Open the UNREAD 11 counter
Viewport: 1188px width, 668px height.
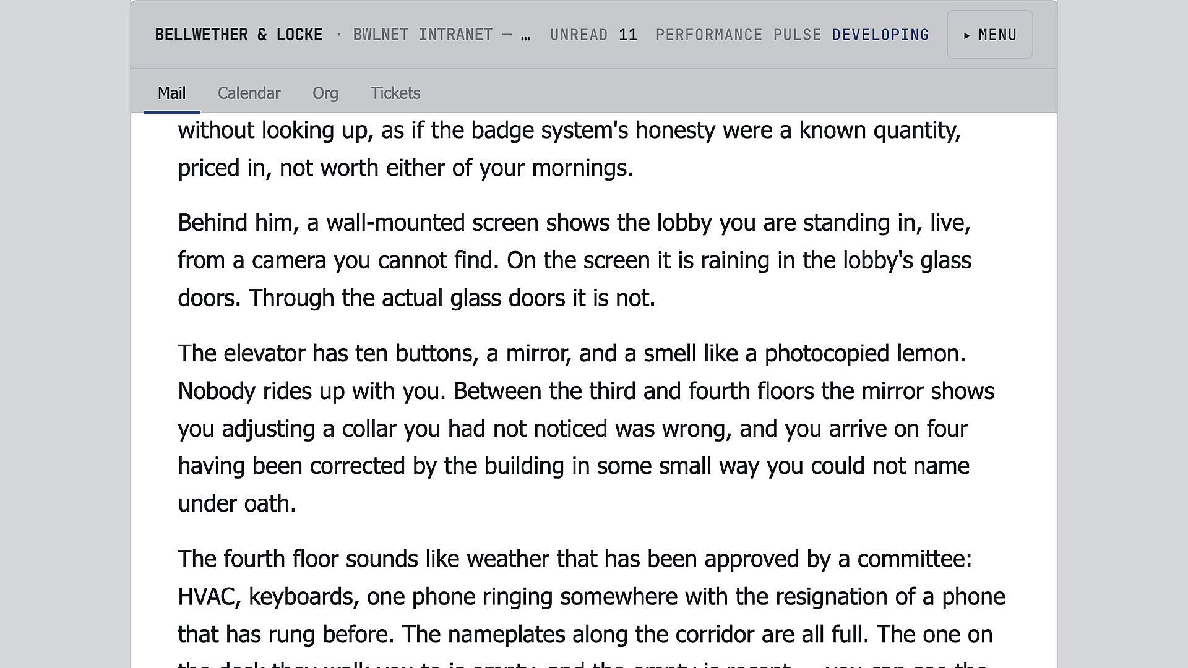point(593,35)
